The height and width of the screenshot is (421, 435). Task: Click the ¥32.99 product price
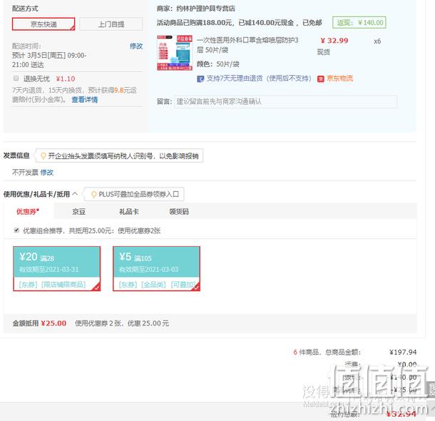tap(334, 41)
